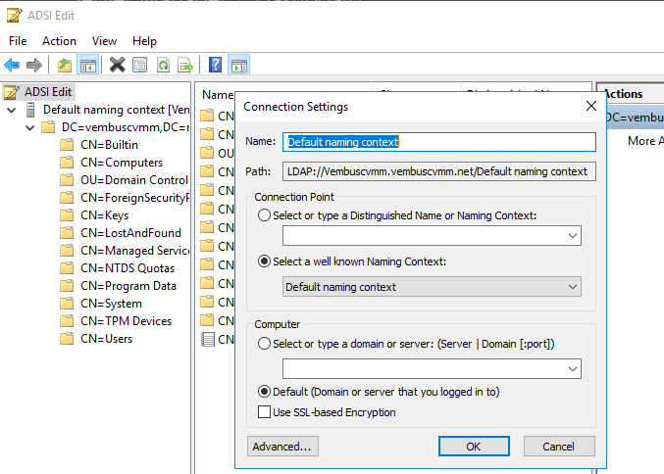
Task: Toggle Show/Hide Action Pane toolbar icon
Action: [239, 65]
